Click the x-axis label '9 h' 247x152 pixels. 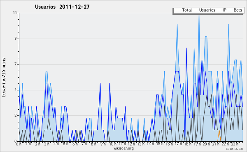(x=103, y=144)
